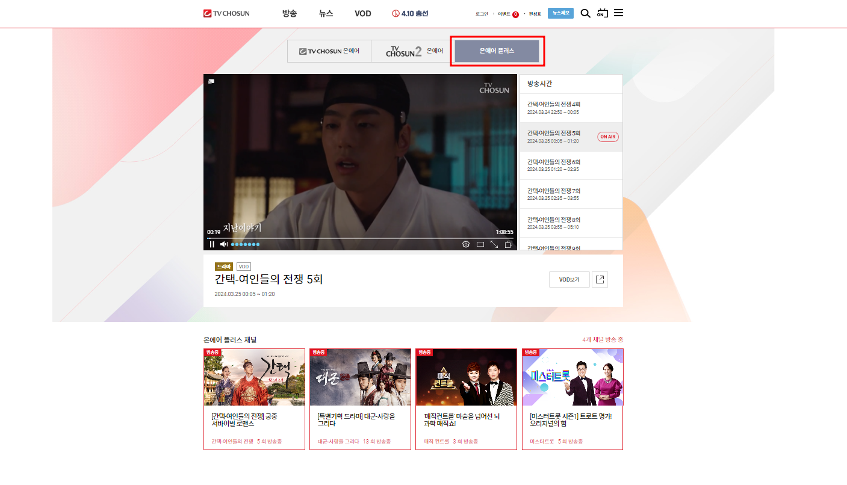This screenshot has height=485, width=847.
Task: Open the 미스터트롯 channel thumbnail
Action: point(572,377)
